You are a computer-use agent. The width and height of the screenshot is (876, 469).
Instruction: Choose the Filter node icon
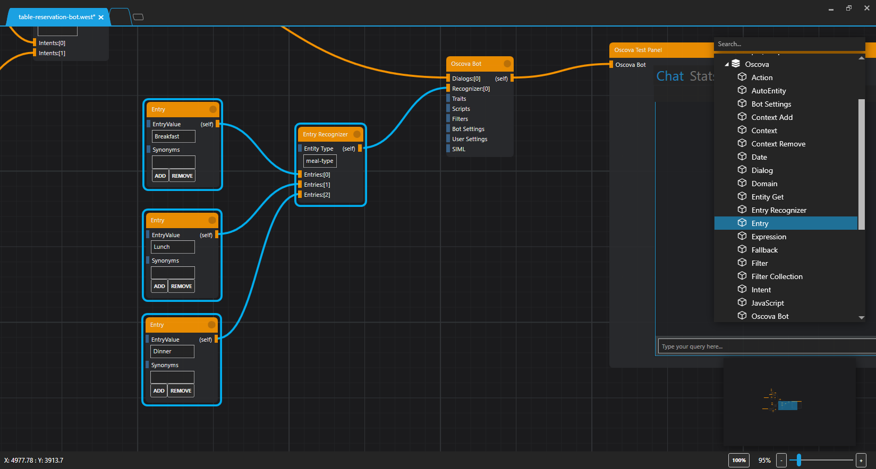(742, 263)
